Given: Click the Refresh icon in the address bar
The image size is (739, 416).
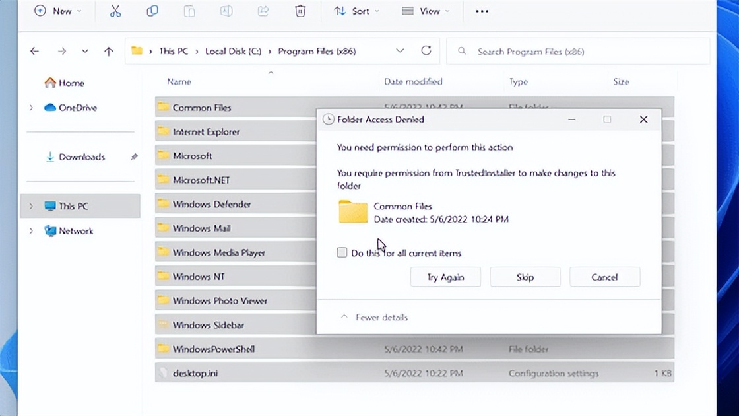Looking at the screenshot, I should point(426,51).
